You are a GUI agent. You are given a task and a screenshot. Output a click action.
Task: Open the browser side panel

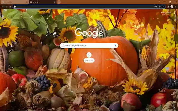coord(168,7)
